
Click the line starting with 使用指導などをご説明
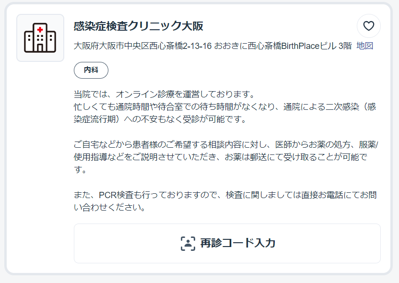[x=221, y=157]
